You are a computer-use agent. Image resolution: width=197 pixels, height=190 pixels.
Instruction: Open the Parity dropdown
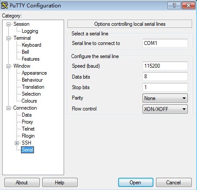[165, 98]
